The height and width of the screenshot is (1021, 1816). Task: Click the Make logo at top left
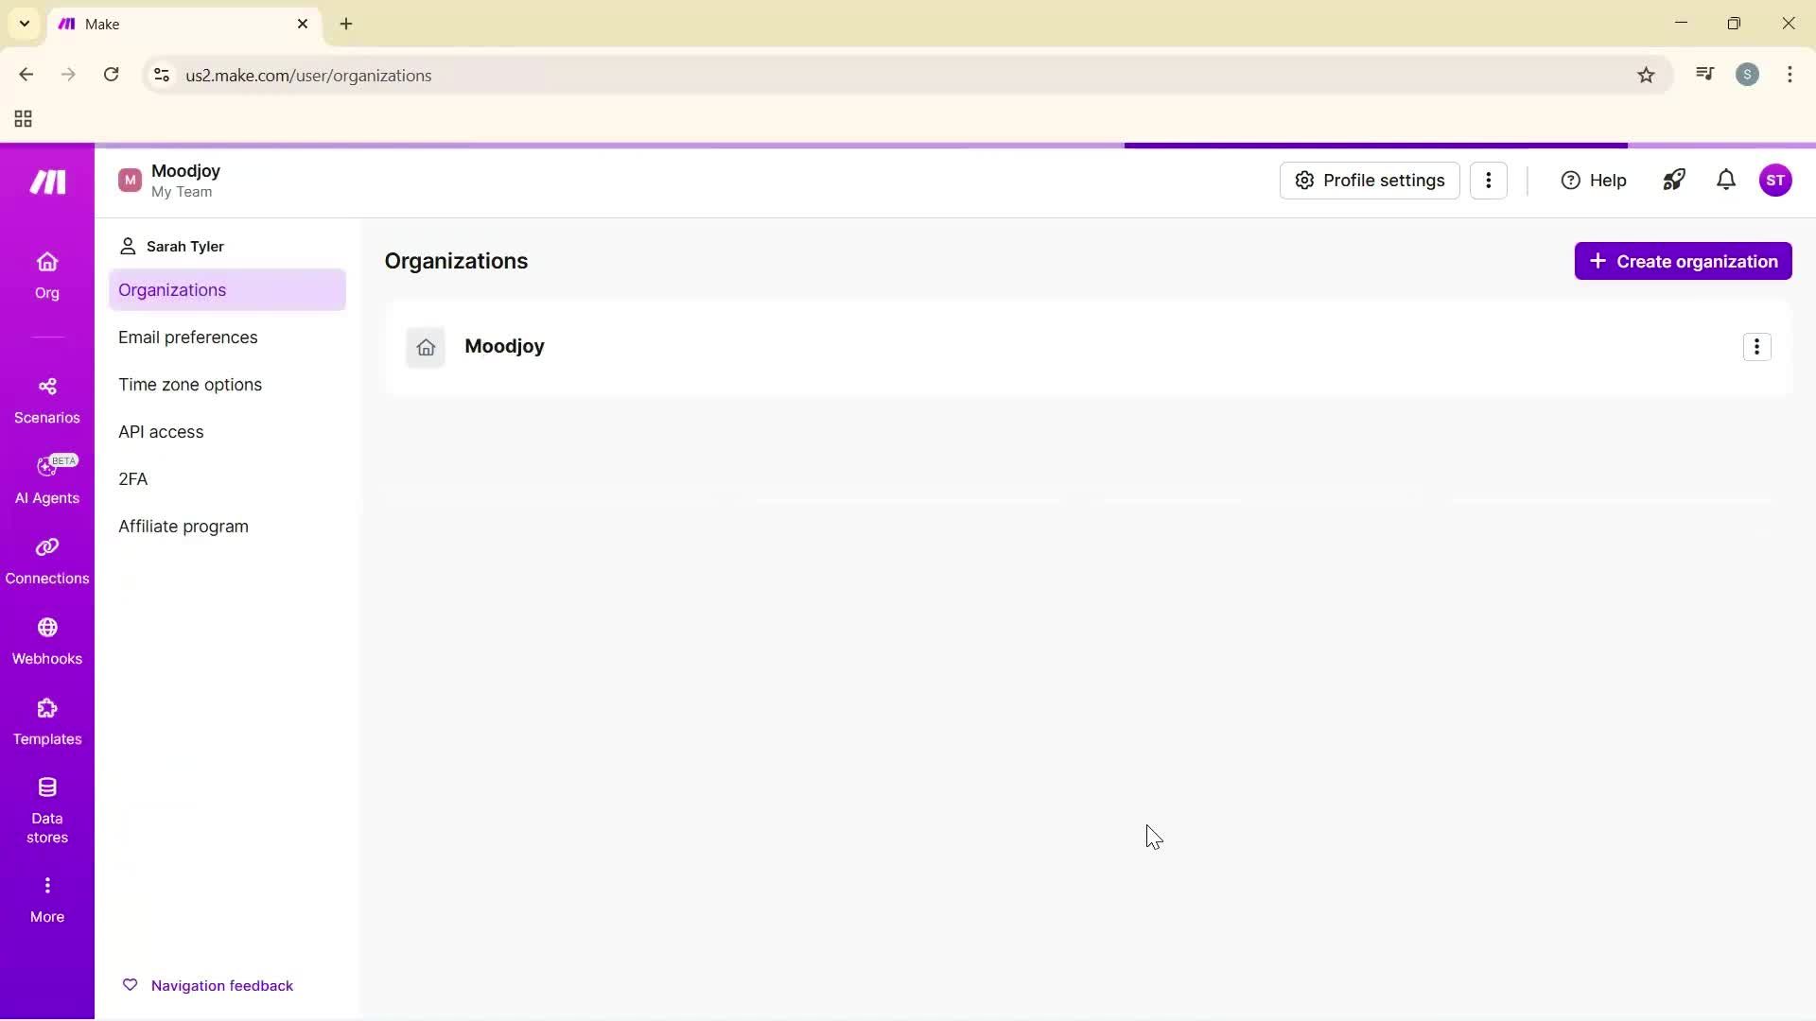pos(46,181)
